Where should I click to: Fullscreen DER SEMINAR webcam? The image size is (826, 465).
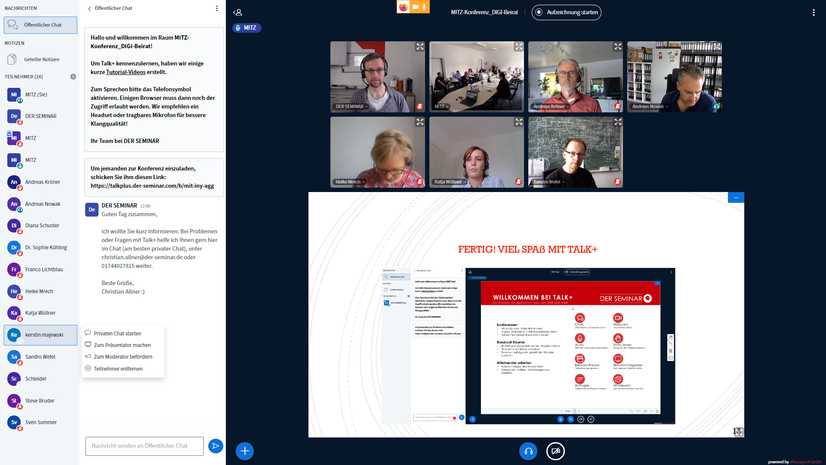[420, 46]
